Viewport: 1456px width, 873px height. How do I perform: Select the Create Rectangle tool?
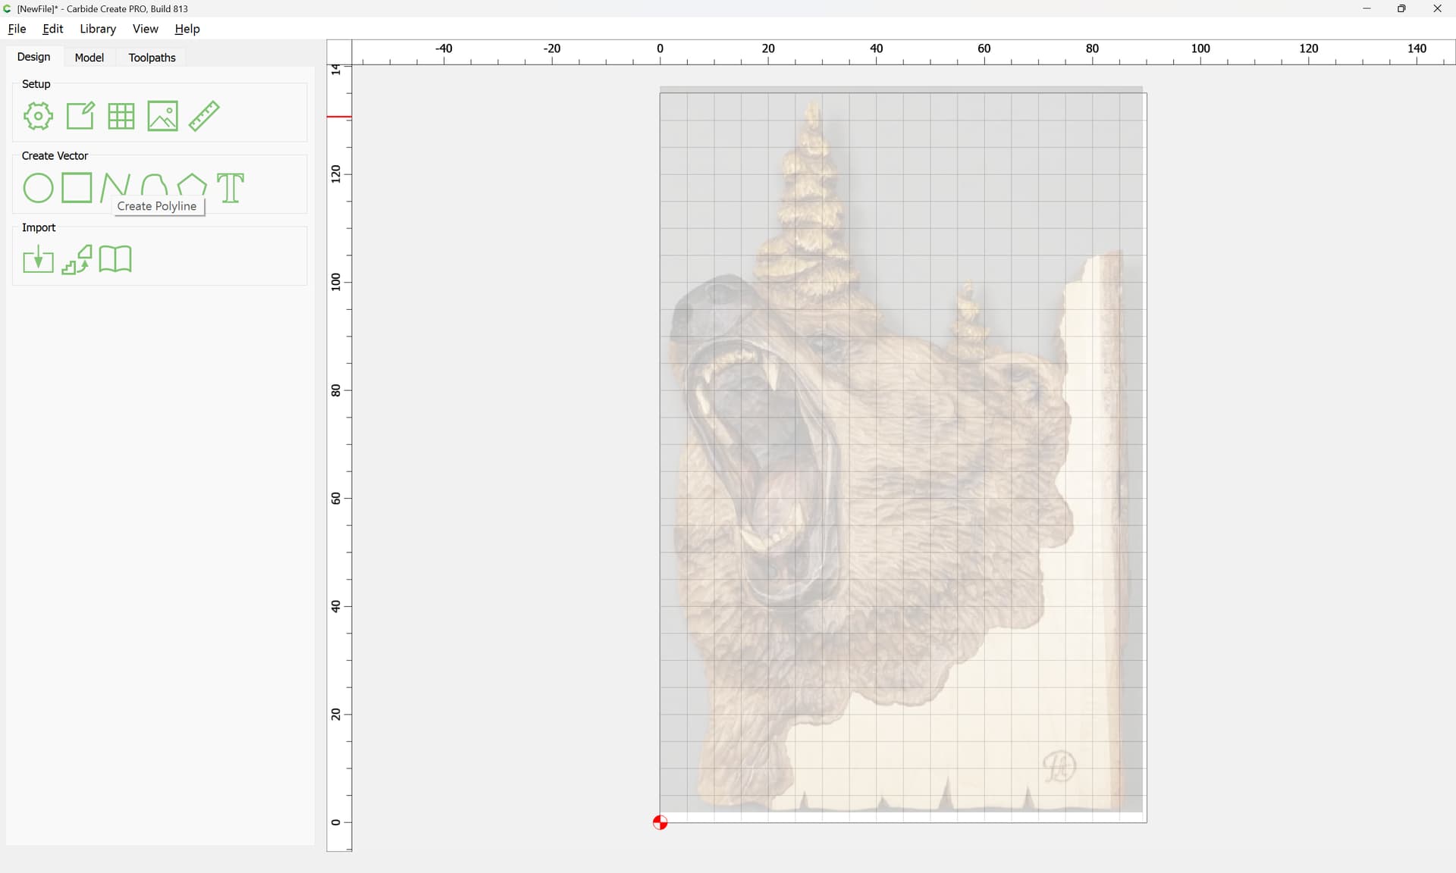coord(77,188)
